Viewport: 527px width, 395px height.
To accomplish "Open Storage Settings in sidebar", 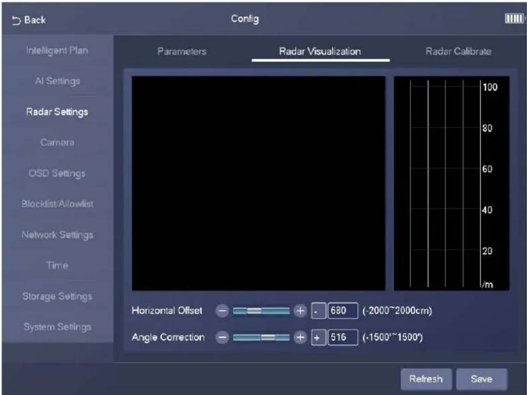I will click(57, 296).
